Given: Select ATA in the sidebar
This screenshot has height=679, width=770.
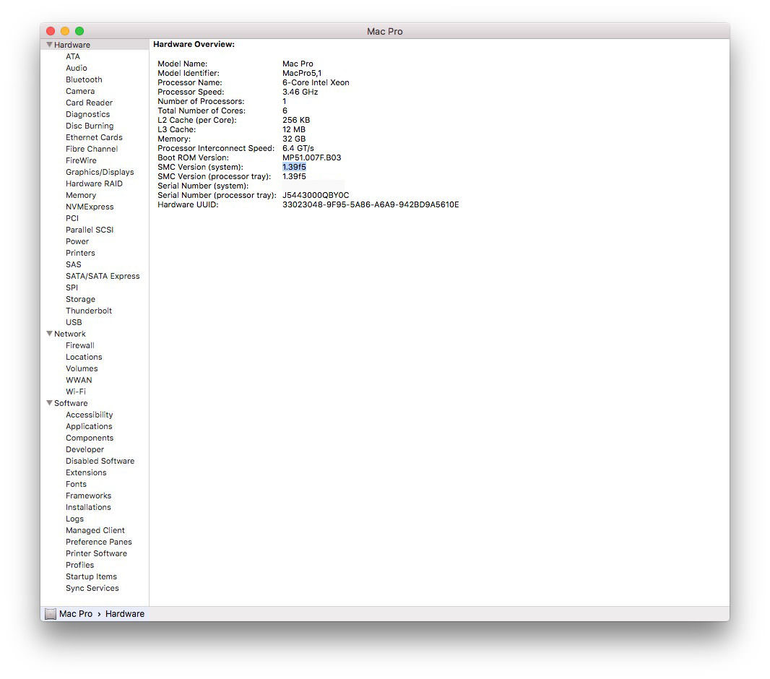Looking at the screenshot, I should click(x=73, y=56).
